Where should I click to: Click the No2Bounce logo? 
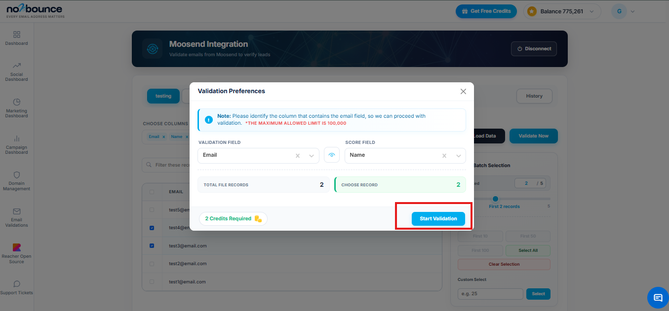coord(34,11)
